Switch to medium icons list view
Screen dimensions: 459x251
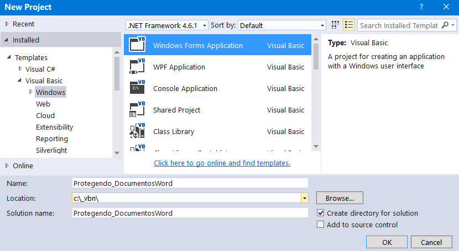[349, 25]
